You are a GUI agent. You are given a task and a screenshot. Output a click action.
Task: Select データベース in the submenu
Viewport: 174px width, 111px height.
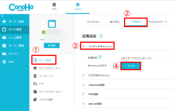[x=46, y=76]
